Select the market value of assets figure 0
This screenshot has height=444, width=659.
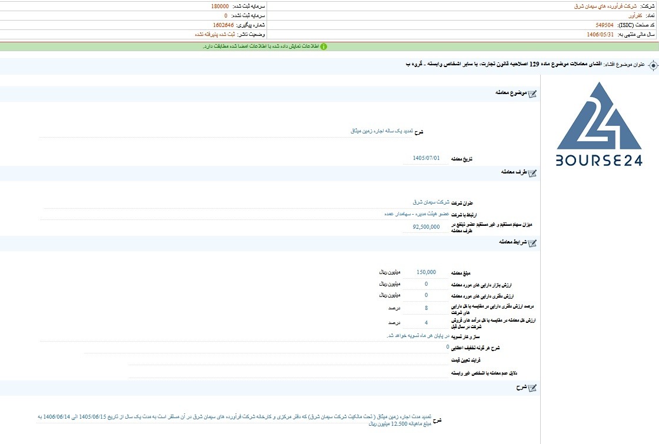point(426,284)
